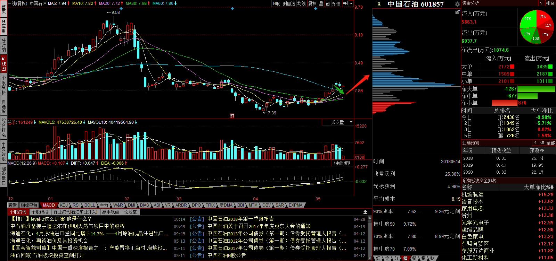The image size is (556, 261).
Task: Open the 设置 indicator settings button
Action: [13, 205]
